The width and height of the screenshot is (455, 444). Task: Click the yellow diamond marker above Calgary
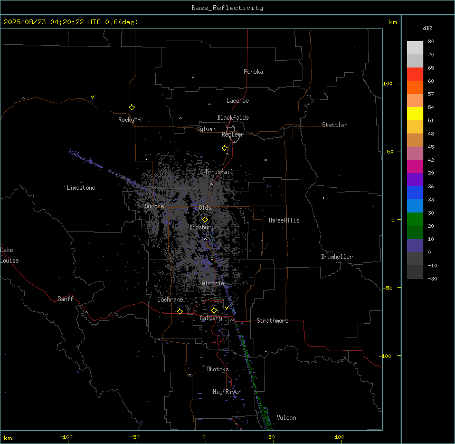pos(214,311)
